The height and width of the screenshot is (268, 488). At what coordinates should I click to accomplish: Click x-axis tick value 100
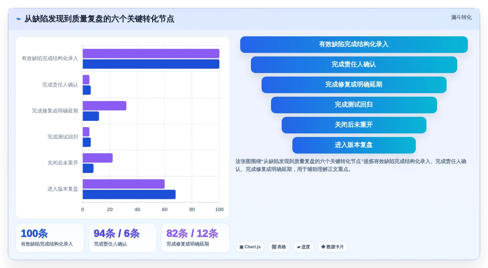coord(219,210)
